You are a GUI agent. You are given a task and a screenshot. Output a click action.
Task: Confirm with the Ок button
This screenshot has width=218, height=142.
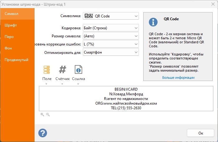pos(201,133)
